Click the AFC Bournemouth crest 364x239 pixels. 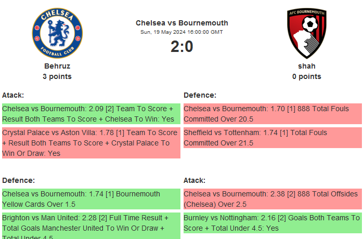(x=306, y=33)
